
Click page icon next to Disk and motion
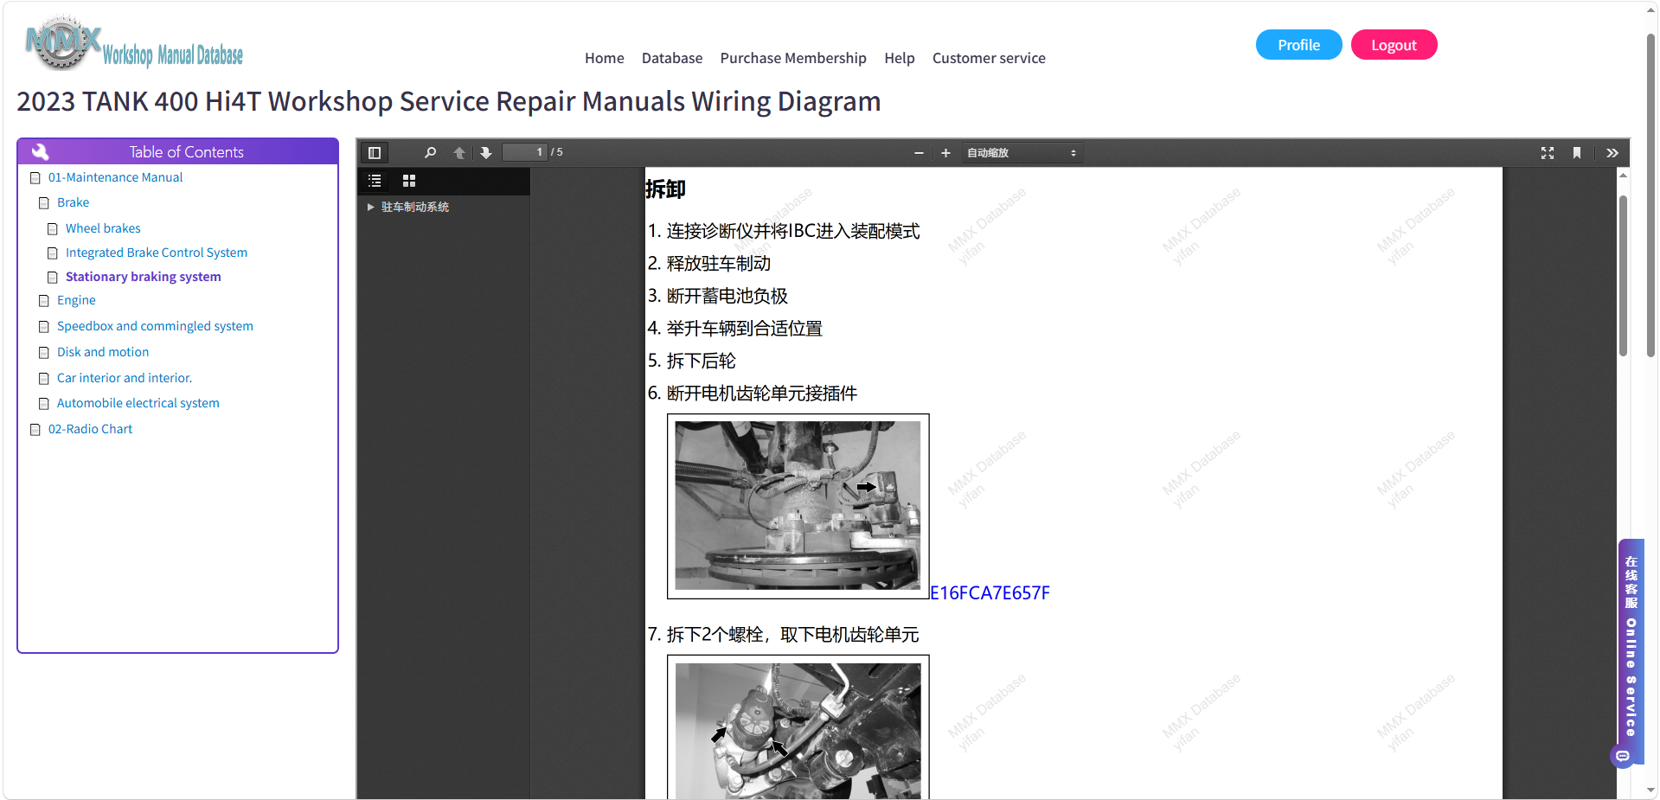pyautogui.click(x=44, y=353)
